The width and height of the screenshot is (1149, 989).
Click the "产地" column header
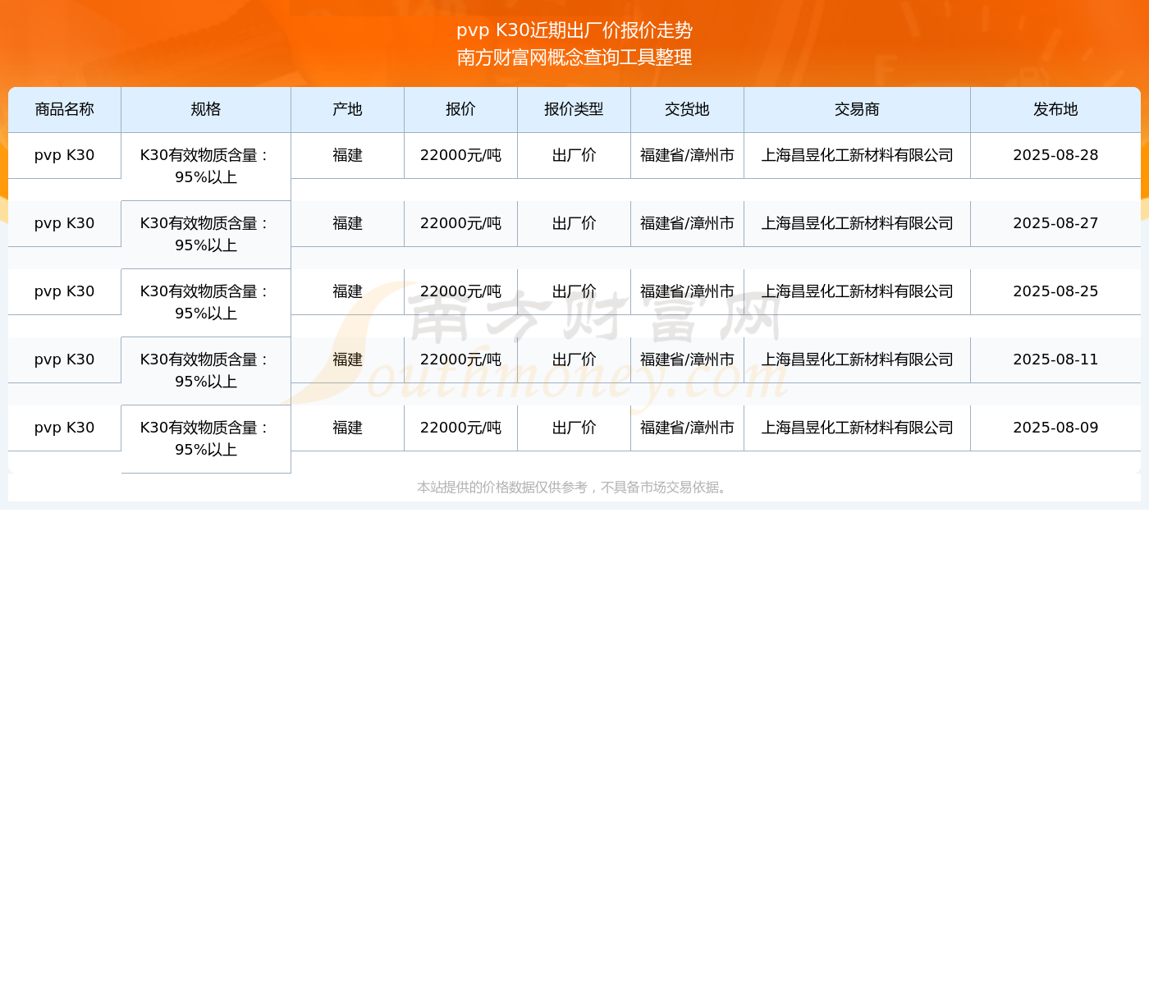(x=347, y=109)
